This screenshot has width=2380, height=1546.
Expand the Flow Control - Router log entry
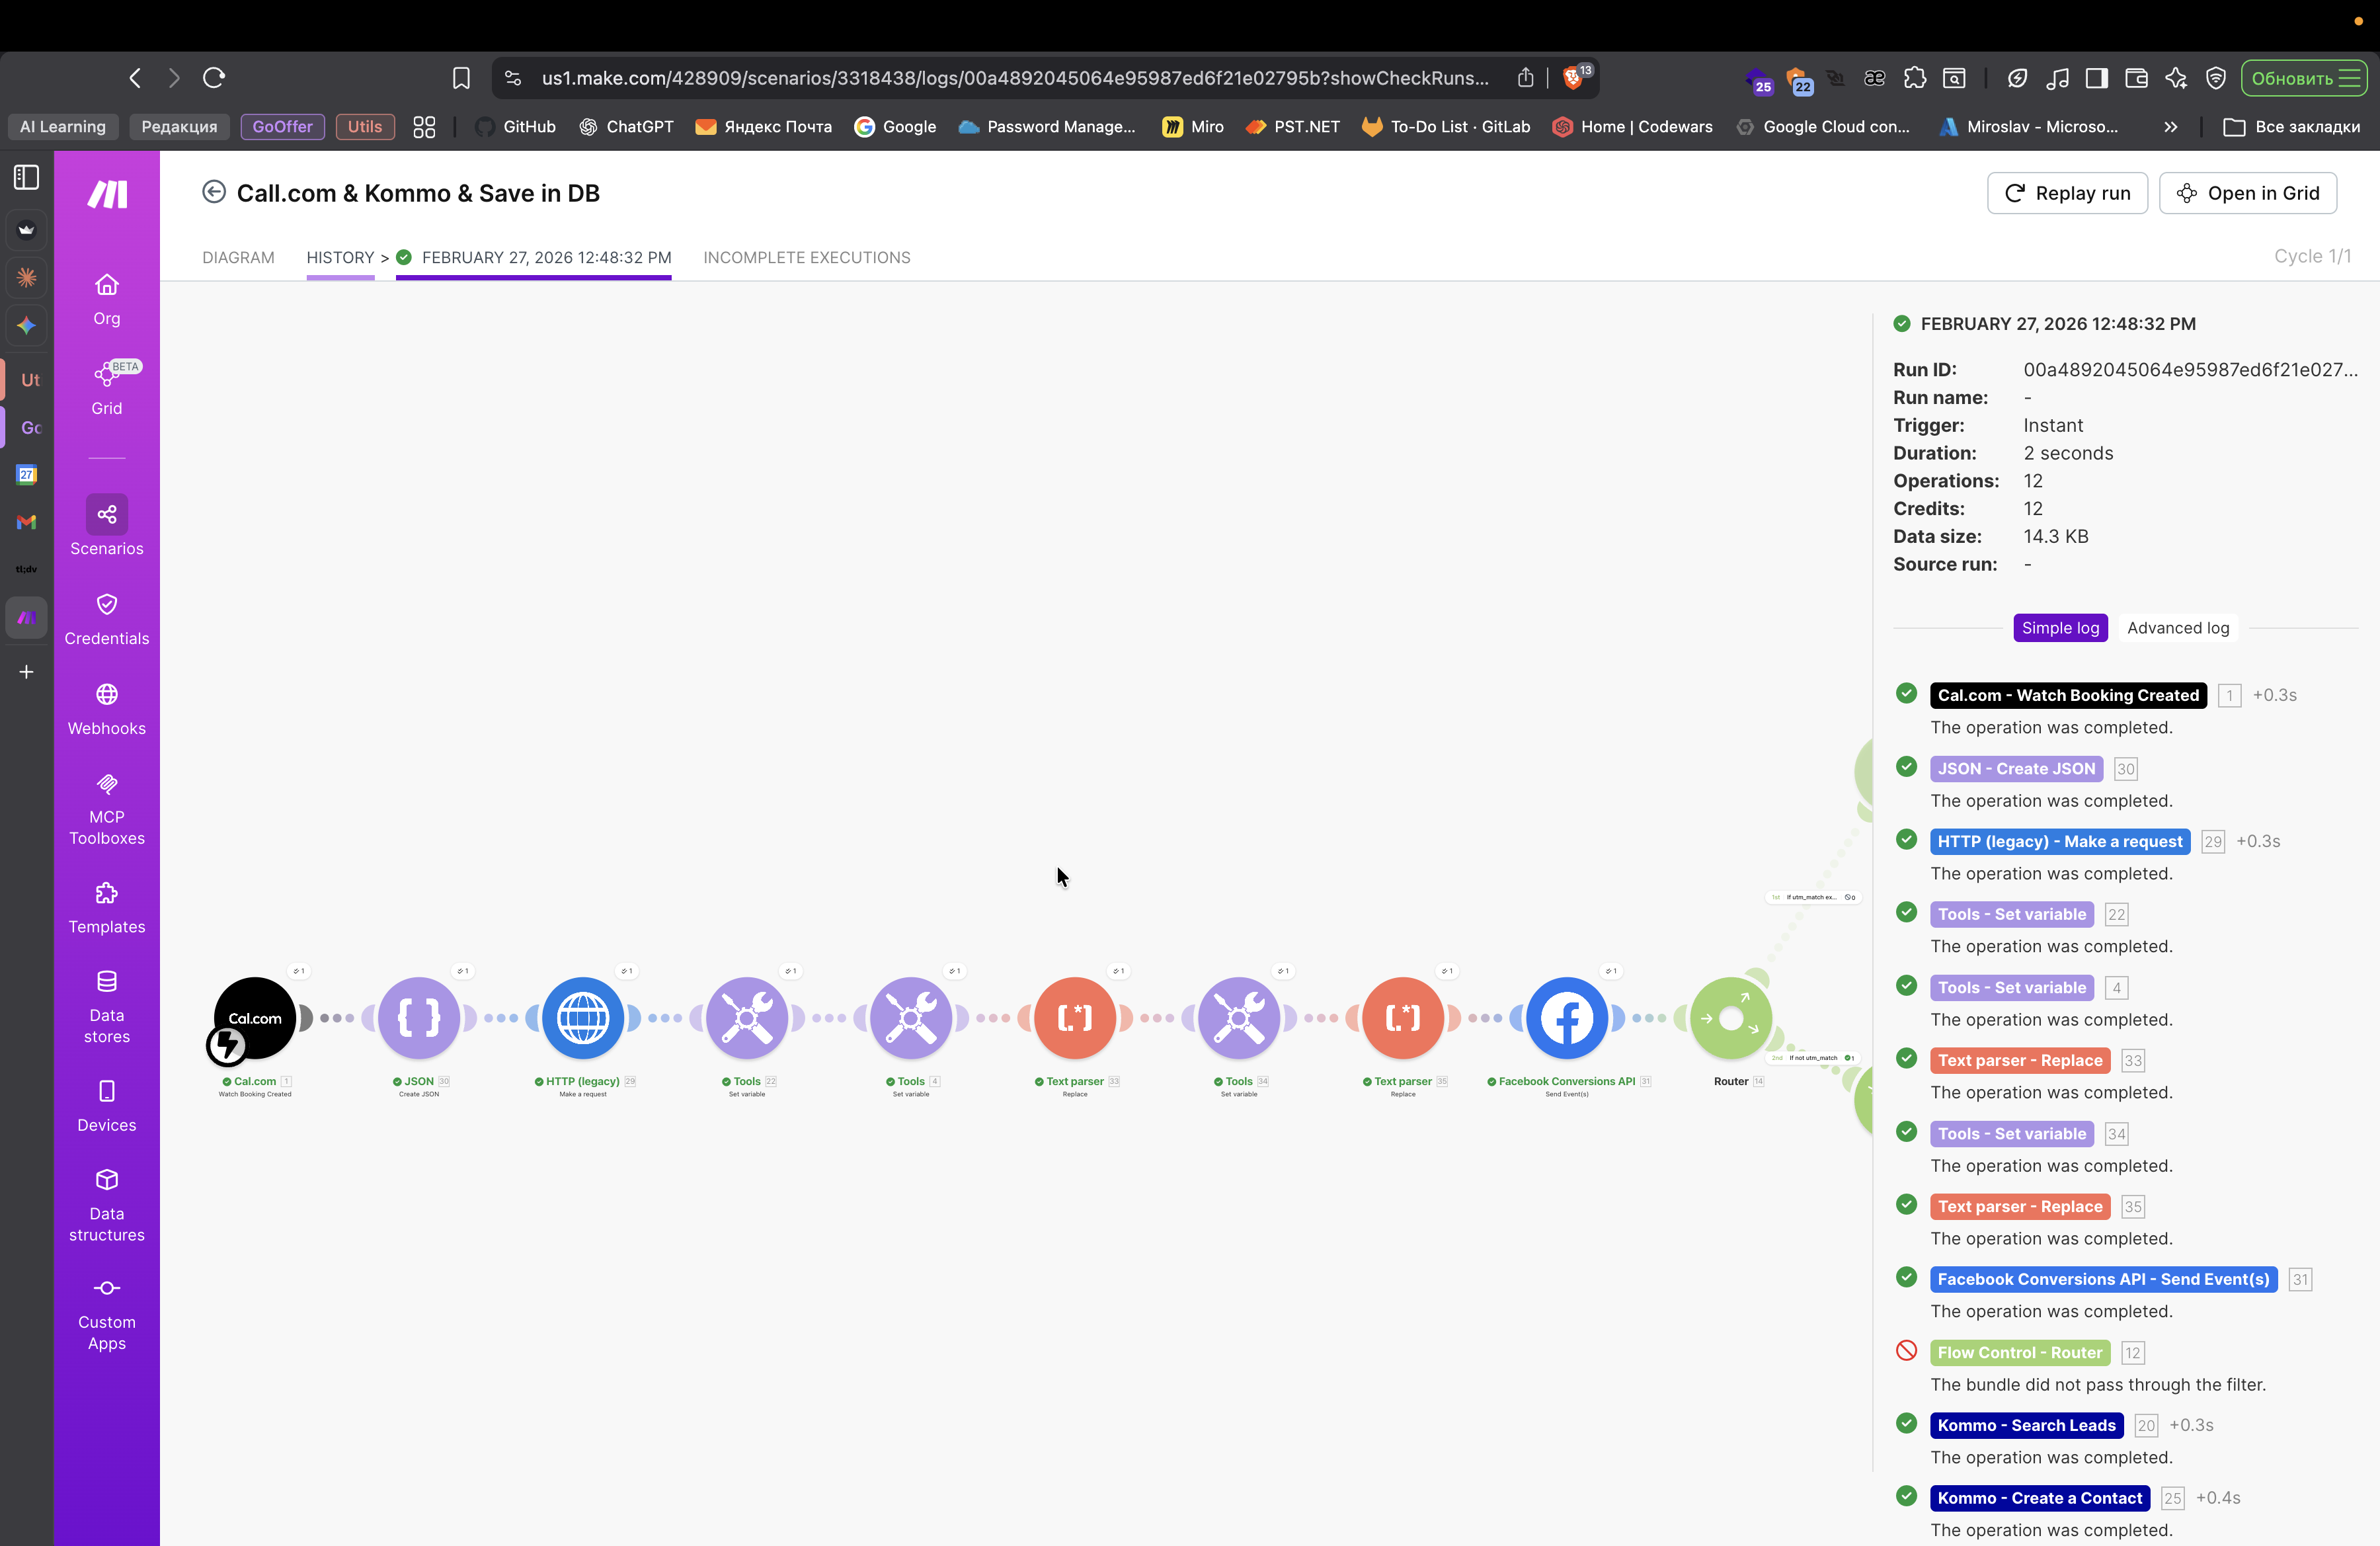pos(2019,1352)
